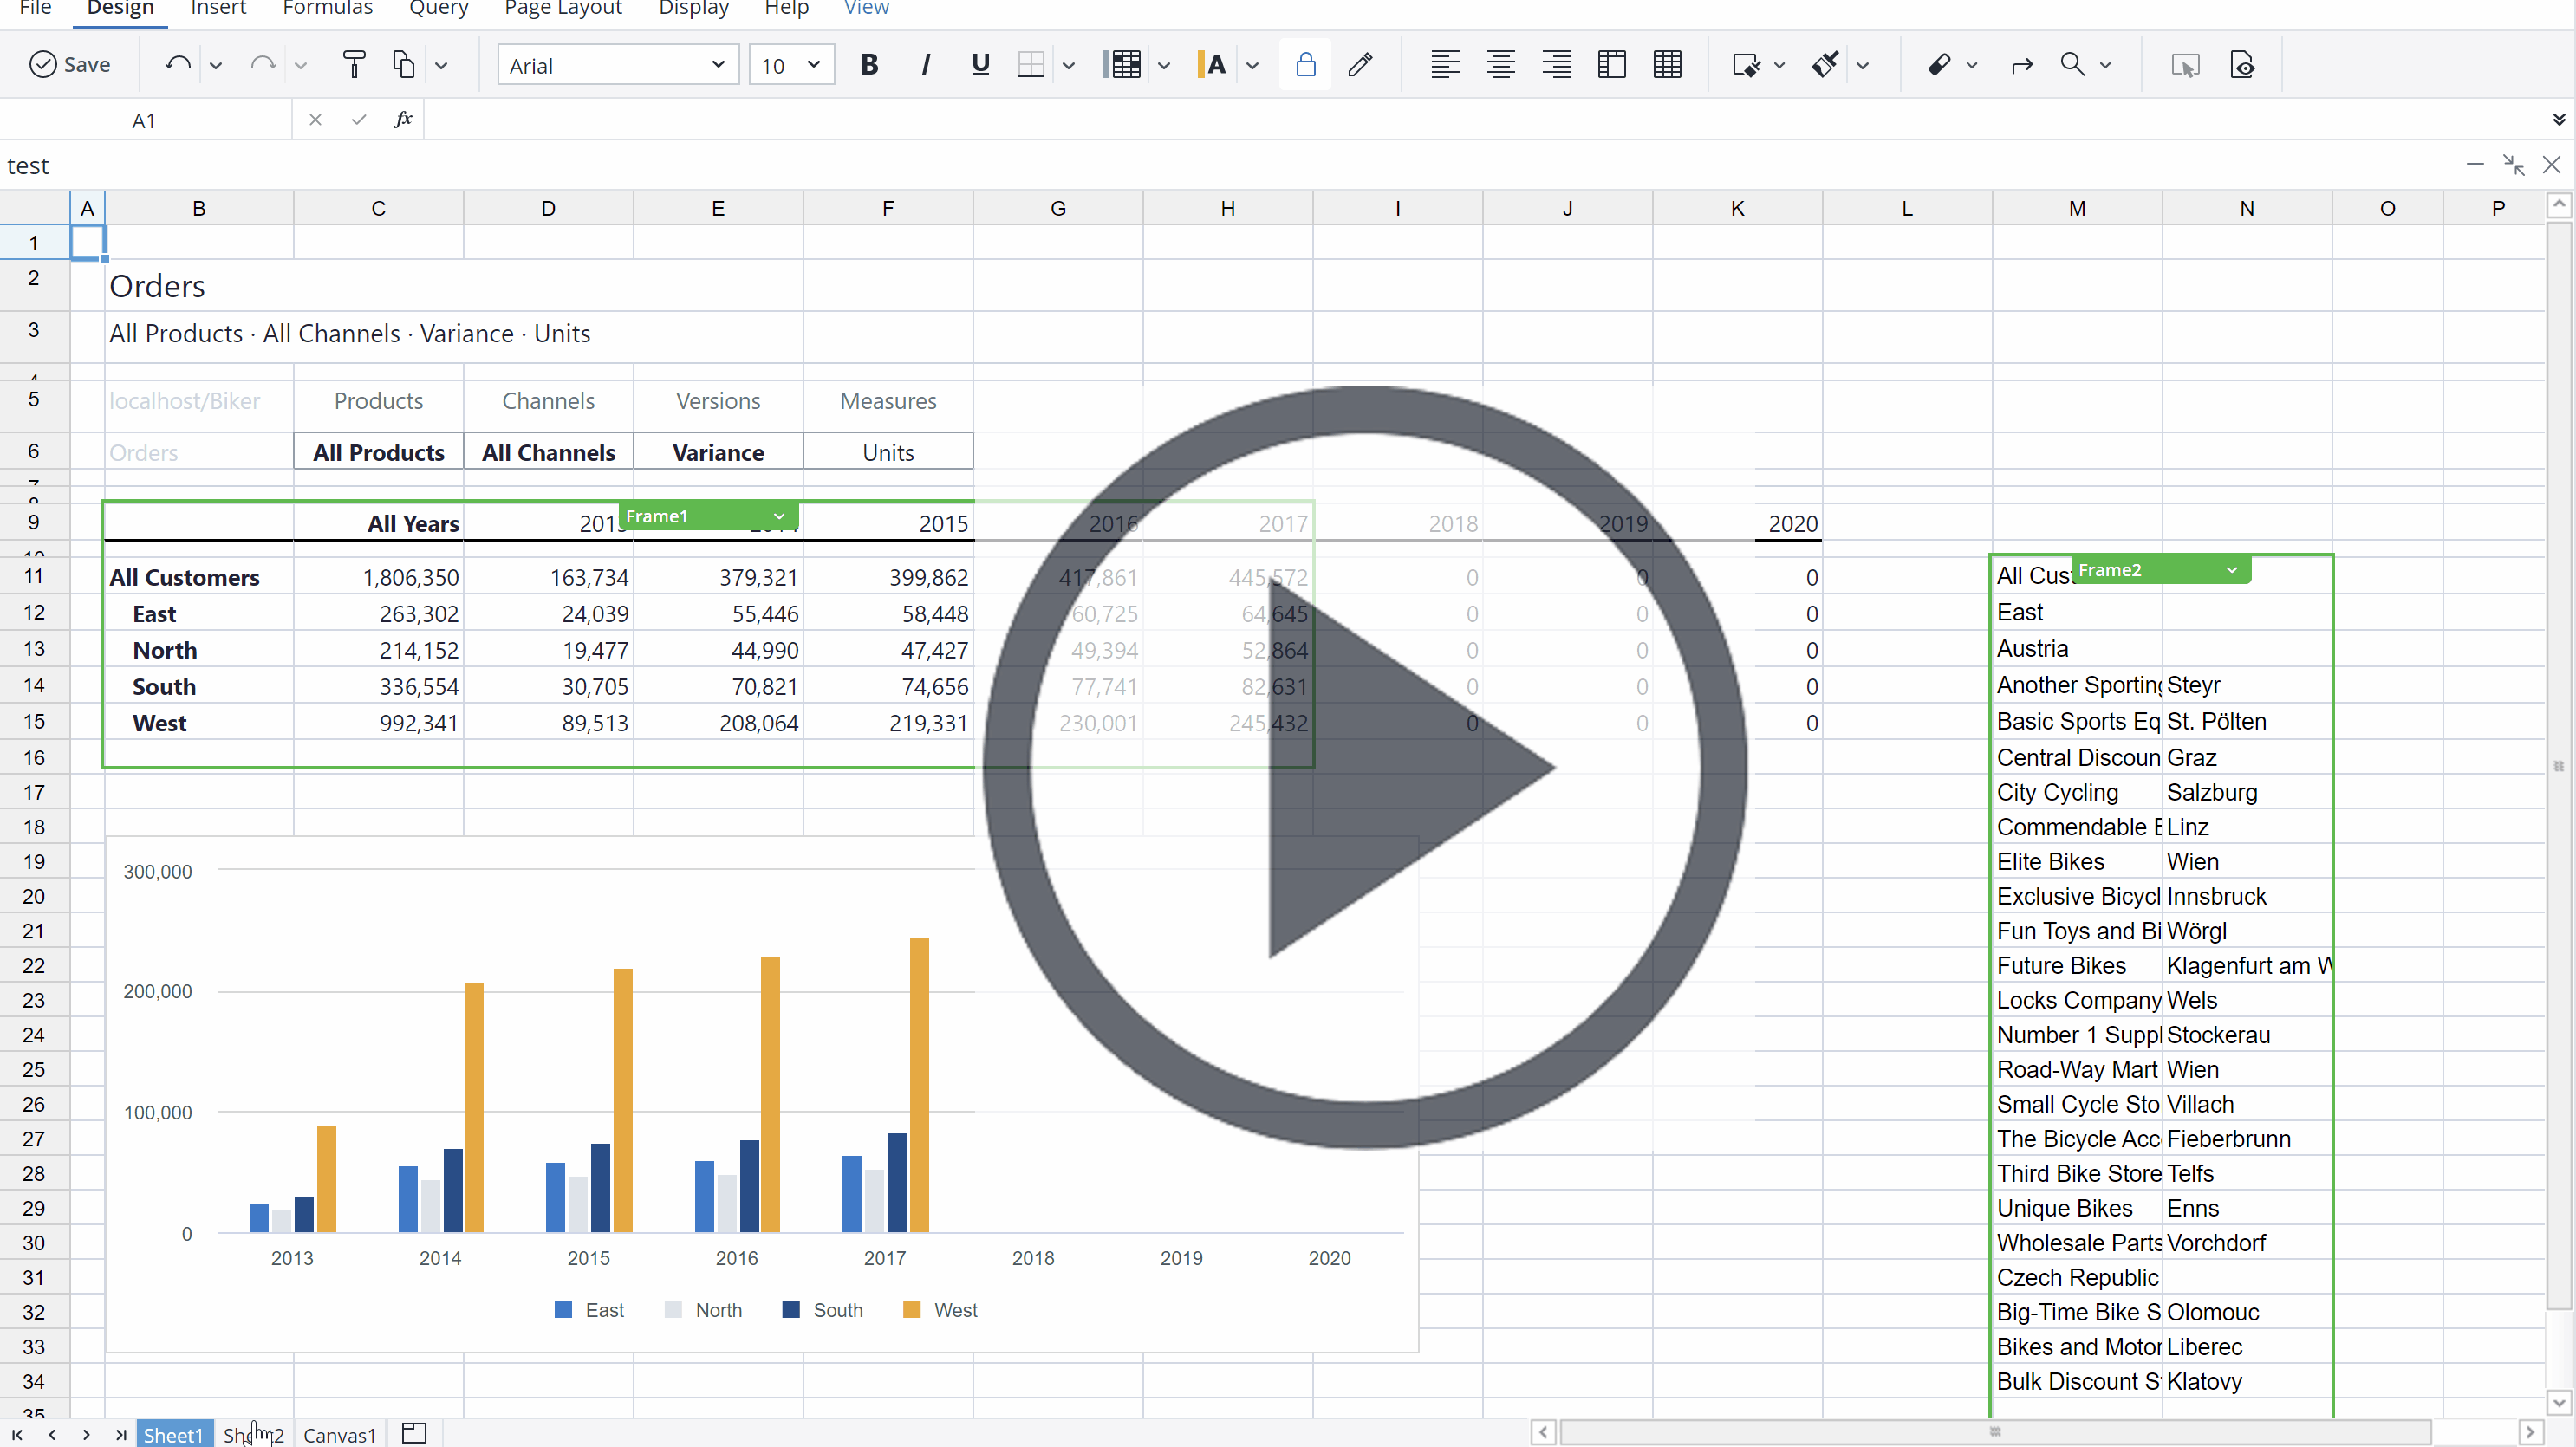Click the format painter icon
The image size is (2576, 1447).
353,65
